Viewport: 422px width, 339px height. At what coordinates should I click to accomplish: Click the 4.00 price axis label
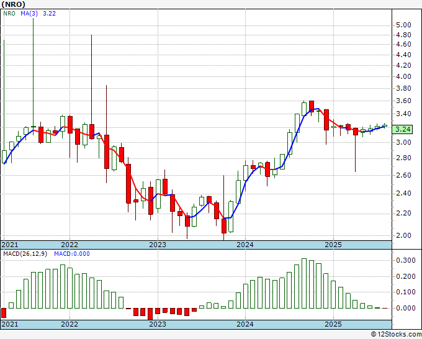click(x=403, y=77)
